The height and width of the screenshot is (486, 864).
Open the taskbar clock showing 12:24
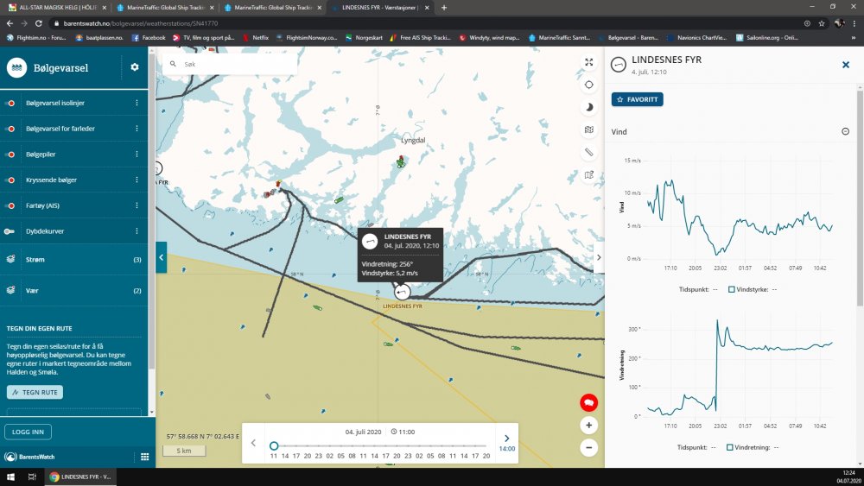click(x=848, y=477)
